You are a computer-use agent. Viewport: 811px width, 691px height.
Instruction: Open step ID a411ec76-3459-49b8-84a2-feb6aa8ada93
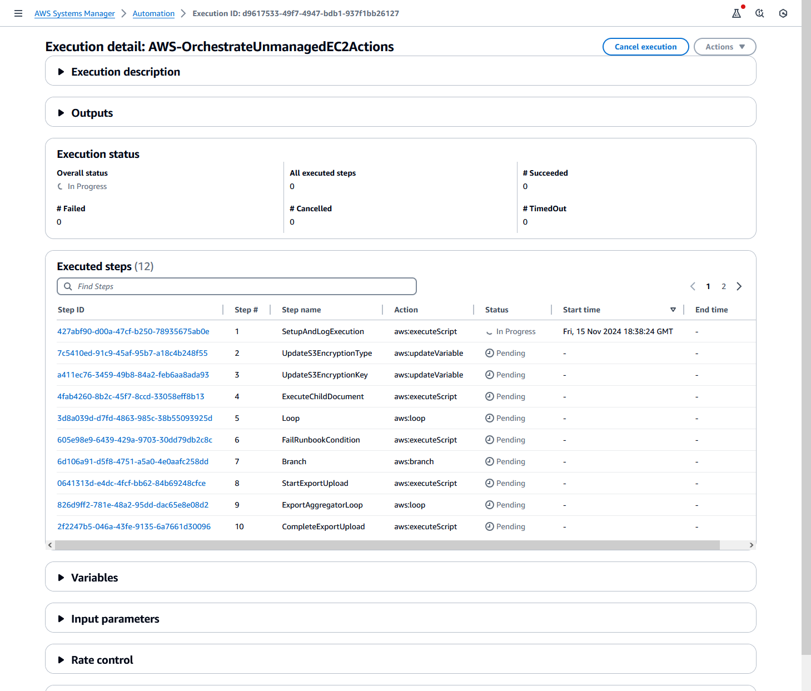pos(133,375)
